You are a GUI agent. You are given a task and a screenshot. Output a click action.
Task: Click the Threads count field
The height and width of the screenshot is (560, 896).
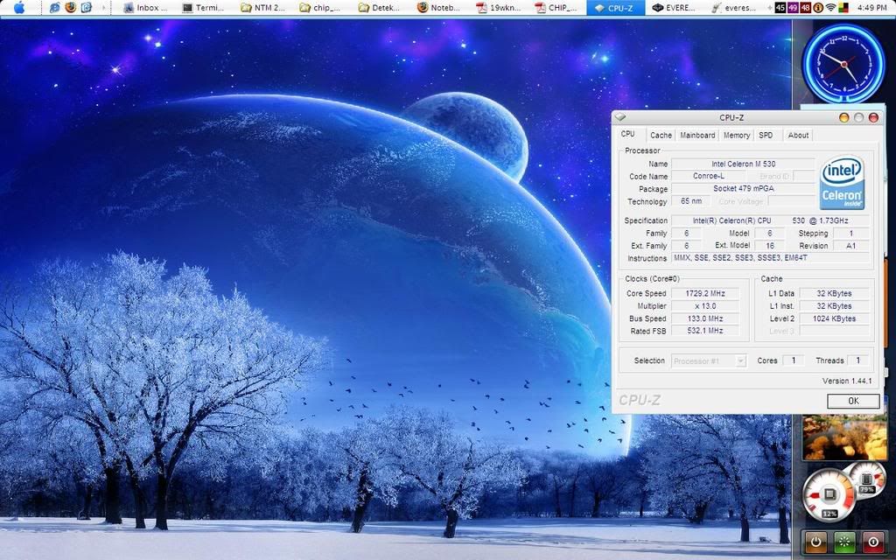click(857, 360)
